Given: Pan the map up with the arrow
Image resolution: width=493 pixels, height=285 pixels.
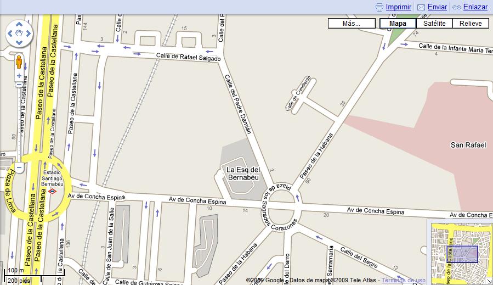Looking at the screenshot, I should point(19,24).
